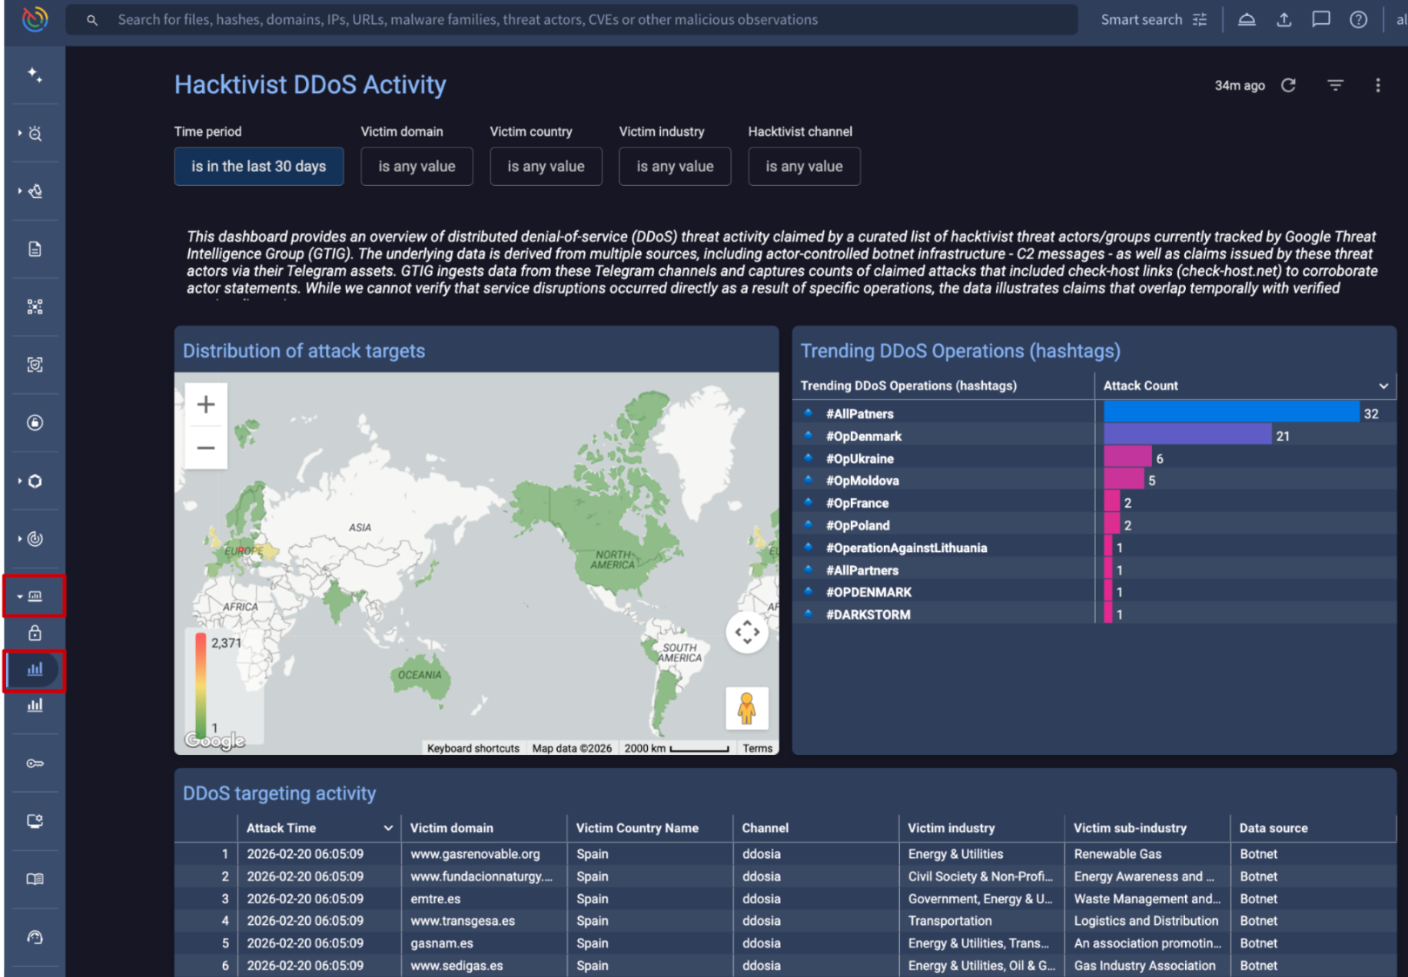The image size is (1408, 977).
Task: Open the map camera controls button
Action: (x=747, y=632)
